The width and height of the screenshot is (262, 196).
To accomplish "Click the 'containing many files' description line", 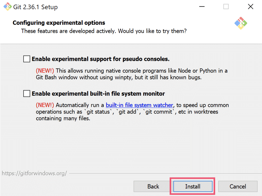I will pyautogui.click(x=63, y=118).
